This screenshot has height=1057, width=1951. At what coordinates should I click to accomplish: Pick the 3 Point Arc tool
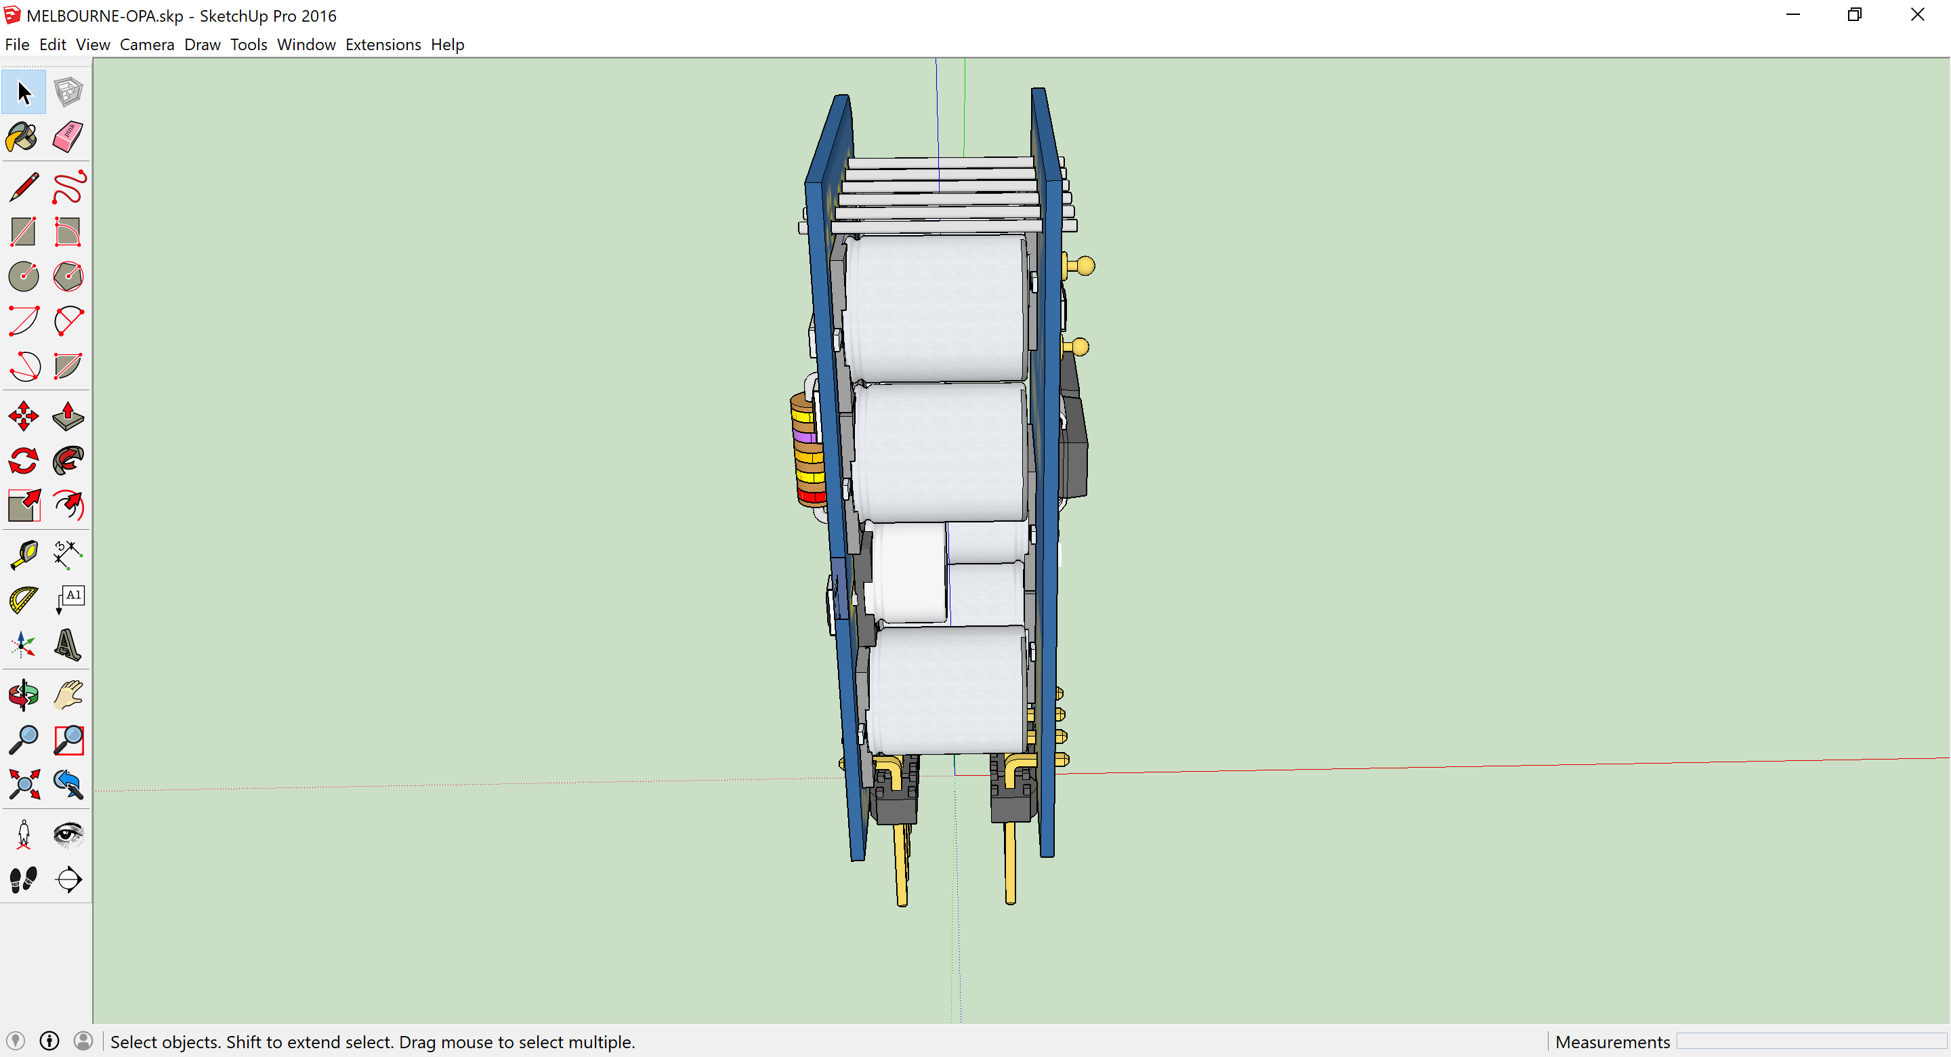click(x=24, y=366)
